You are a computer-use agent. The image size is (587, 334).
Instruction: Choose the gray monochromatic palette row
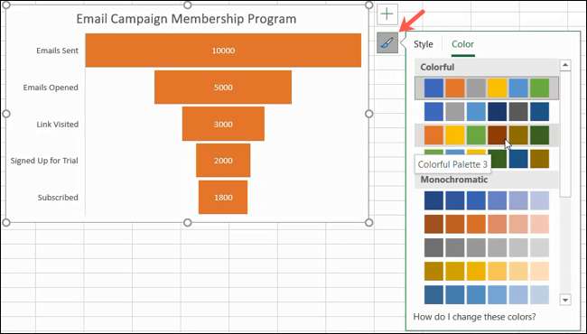click(x=487, y=247)
